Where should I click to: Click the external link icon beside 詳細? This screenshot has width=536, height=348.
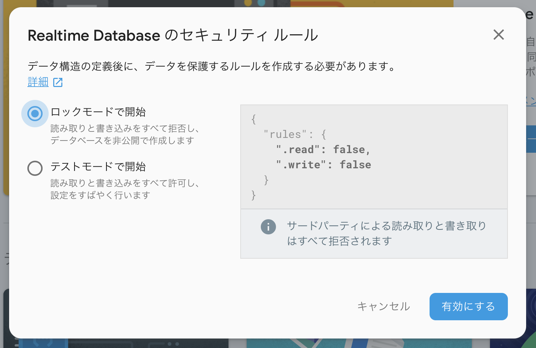58,82
